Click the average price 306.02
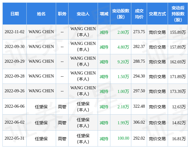188x149 pixels. coord(139,122)
